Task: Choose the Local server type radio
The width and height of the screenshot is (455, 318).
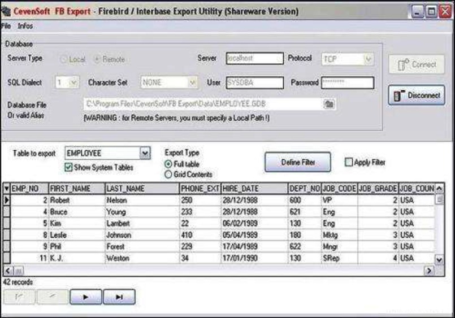Action: [x=63, y=59]
